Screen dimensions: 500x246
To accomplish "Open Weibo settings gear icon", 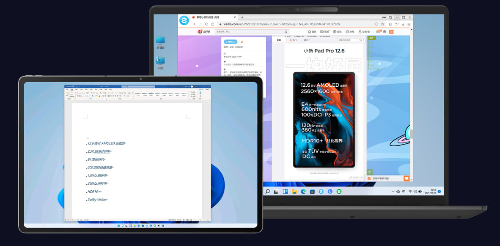I will click(x=385, y=32).
